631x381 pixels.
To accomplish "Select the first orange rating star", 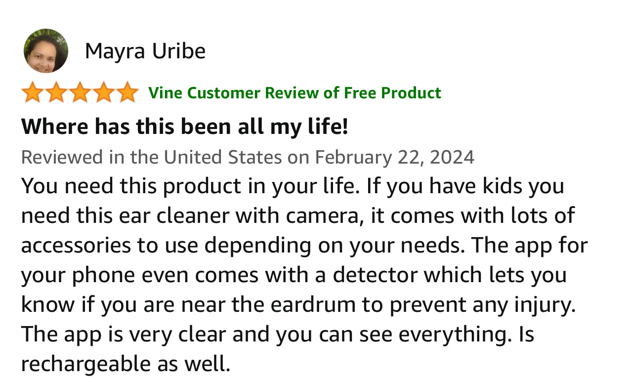I will (33, 92).
